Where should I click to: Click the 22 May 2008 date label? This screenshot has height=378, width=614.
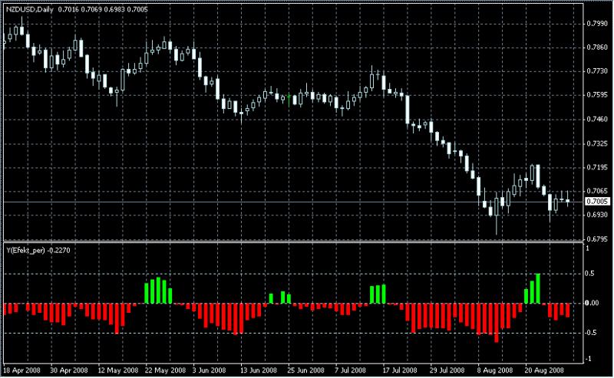(165, 370)
